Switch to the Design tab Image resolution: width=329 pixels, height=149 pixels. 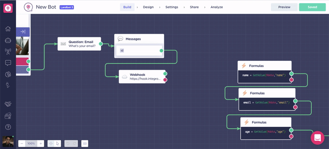[148, 7]
